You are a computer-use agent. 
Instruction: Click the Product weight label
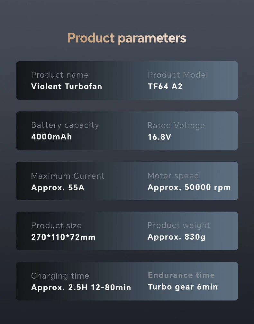point(179,225)
